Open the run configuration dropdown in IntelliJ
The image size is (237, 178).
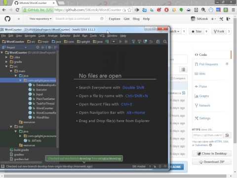tap(114, 42)
